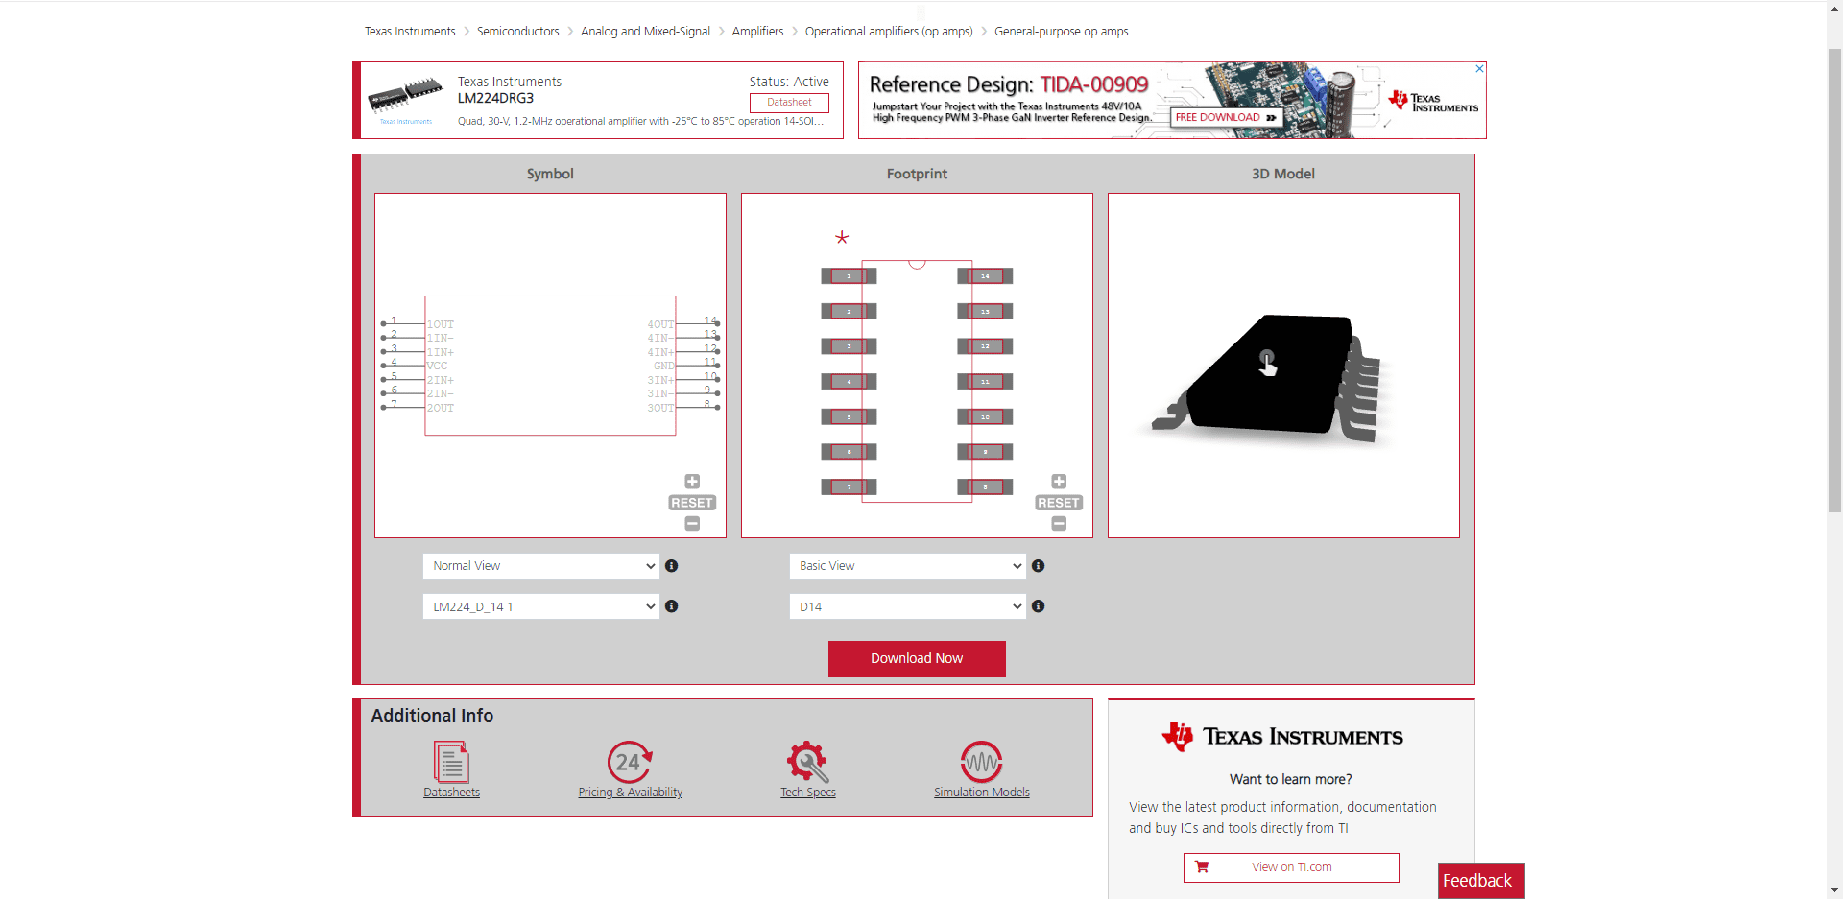Go to Analog and Mixed-Signal breadcrumb

pyautogui.click(x=645, y=32)
